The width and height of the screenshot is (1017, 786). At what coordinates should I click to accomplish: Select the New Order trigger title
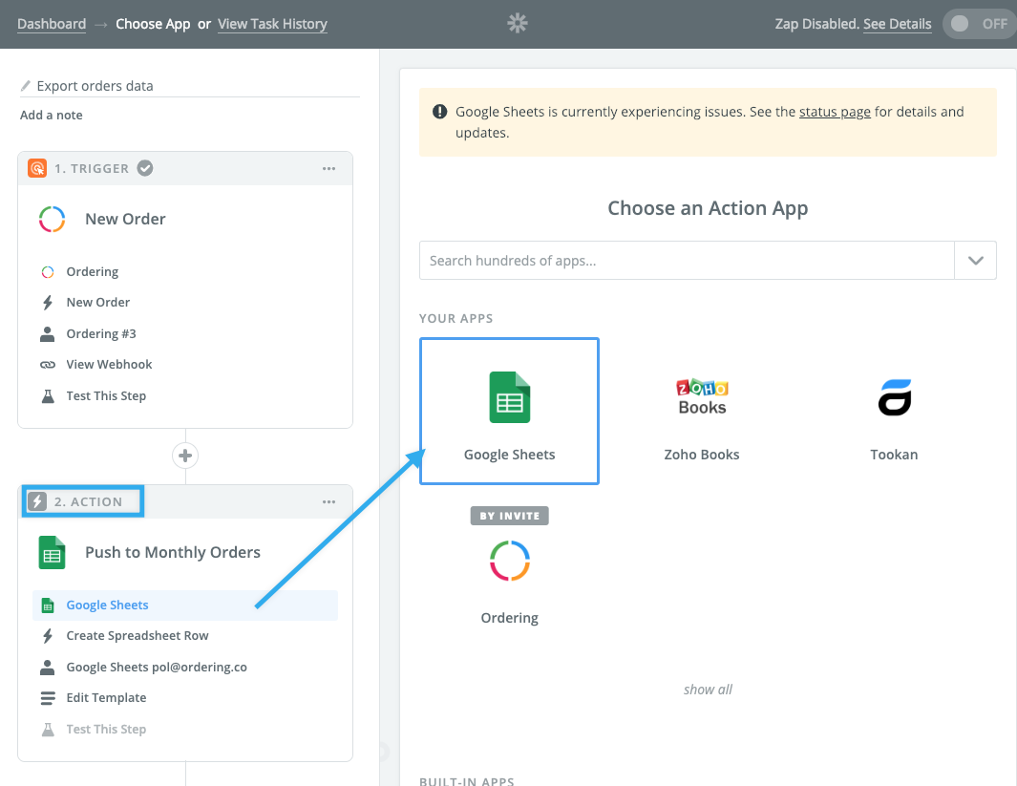(125, 220)
